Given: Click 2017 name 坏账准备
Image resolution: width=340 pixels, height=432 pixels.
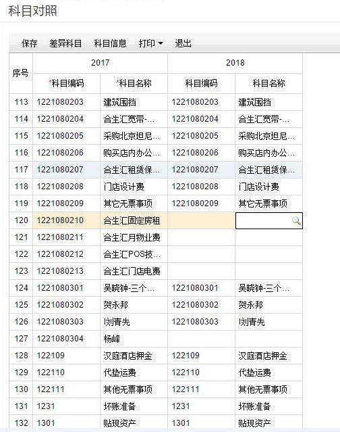Looking at the screenshot, I should [119, 406].
